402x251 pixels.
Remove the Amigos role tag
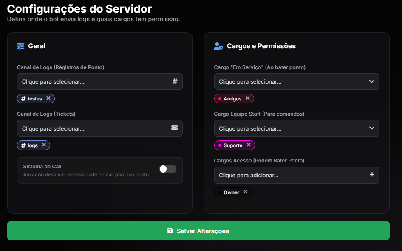pyautogui.click(x=248, y=98)
